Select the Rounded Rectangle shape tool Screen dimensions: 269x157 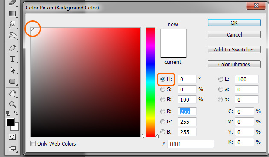[x=12, y=81]
